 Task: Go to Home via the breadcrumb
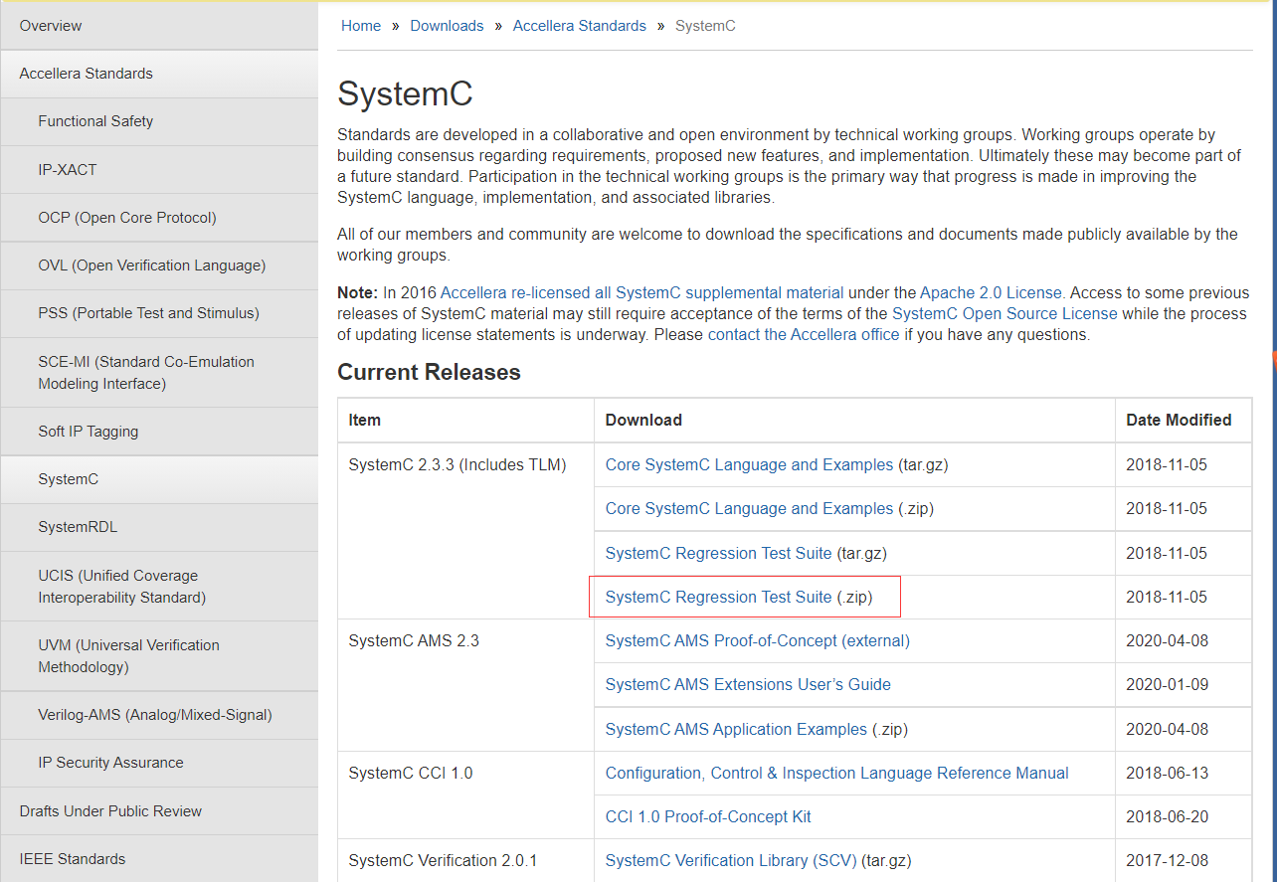click(x=360, y=25)
